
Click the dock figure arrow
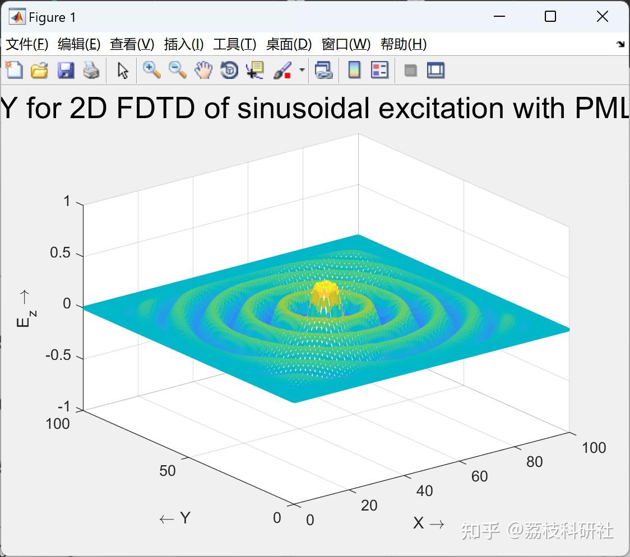(x=619, y=44)
